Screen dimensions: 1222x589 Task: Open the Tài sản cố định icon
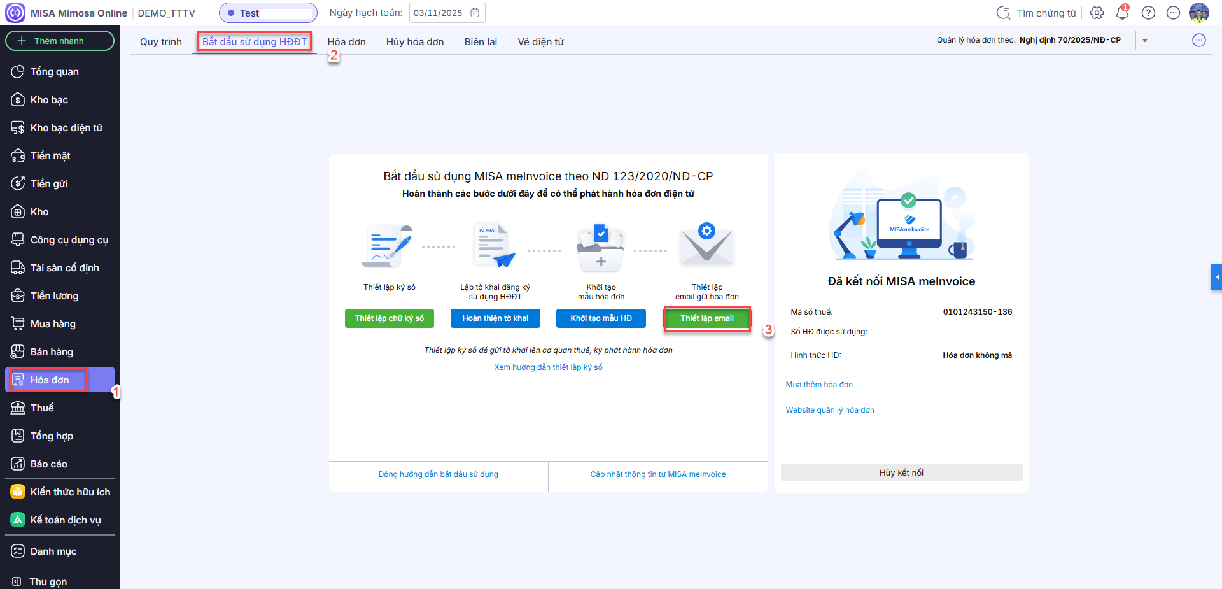coord(18,267)
